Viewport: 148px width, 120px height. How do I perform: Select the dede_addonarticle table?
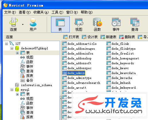click(79, 44)
